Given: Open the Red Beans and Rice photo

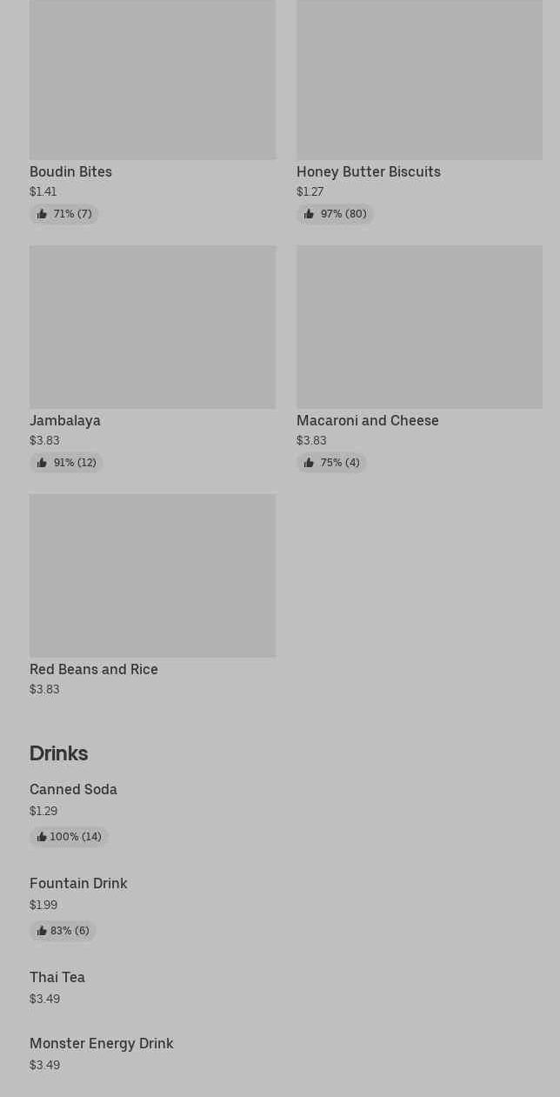Looking at the screenshot, I should pyautogui.click(x=152, y=576).
